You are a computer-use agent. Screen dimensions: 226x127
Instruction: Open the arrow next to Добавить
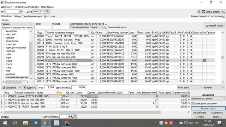click(x=19, y=87)
